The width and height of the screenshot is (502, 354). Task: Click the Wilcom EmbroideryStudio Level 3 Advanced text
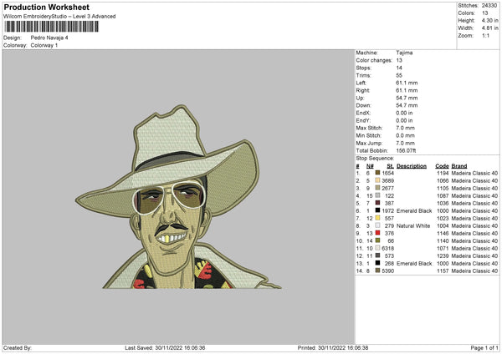pyautogui.click(x=59, y=17)
